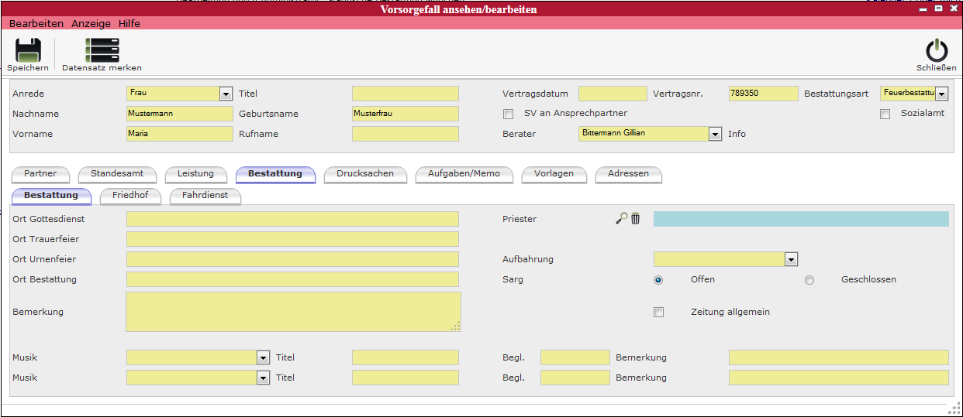Open the Anrede dropdown
Viewport: 963px width, 417px height.
pyautogui.click(x=226, y=94)
